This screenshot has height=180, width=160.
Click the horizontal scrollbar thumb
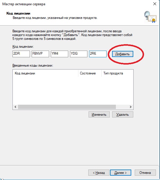pos(67,107)
